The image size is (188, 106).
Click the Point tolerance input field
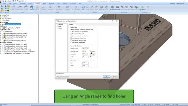tap(85, 63)
